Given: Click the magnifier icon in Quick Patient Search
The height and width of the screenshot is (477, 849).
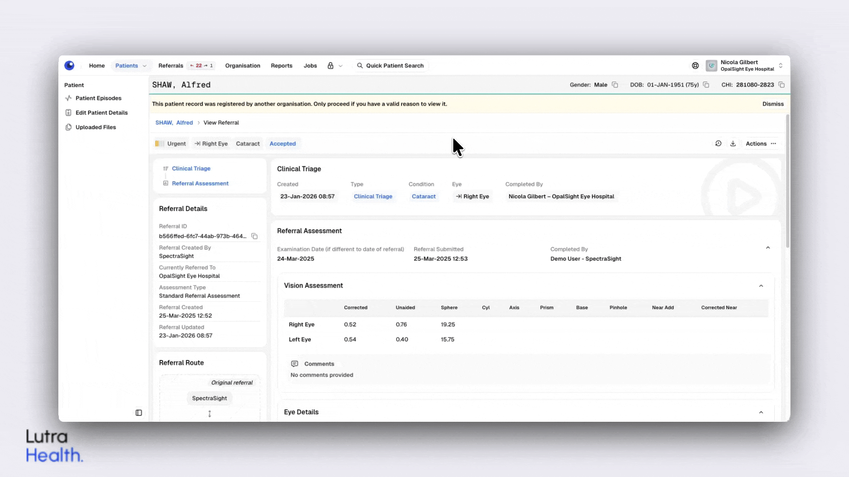Looking at the screenshot, I should [360, 66].
